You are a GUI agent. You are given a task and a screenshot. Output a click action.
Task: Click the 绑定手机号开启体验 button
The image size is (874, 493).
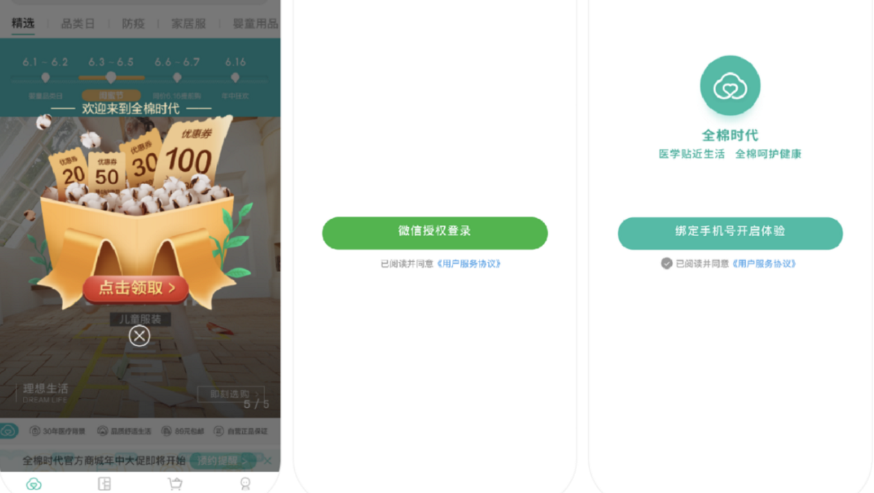click(730, 233)
